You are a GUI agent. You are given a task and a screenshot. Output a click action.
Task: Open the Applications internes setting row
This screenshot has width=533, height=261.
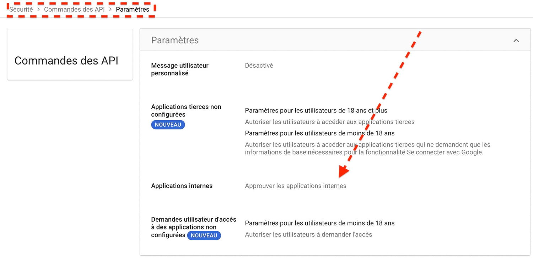182,185
